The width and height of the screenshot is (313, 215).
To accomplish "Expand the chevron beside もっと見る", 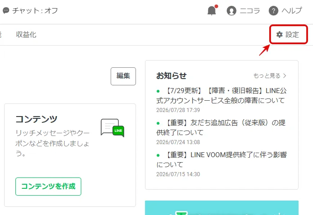I will (285, 76).
